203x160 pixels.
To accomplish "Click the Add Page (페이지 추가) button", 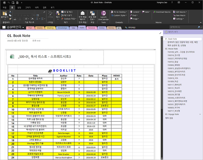I will pyautogui.click(x=171, y=32).
